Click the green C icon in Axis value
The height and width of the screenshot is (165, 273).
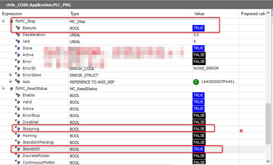coord(196,82)
